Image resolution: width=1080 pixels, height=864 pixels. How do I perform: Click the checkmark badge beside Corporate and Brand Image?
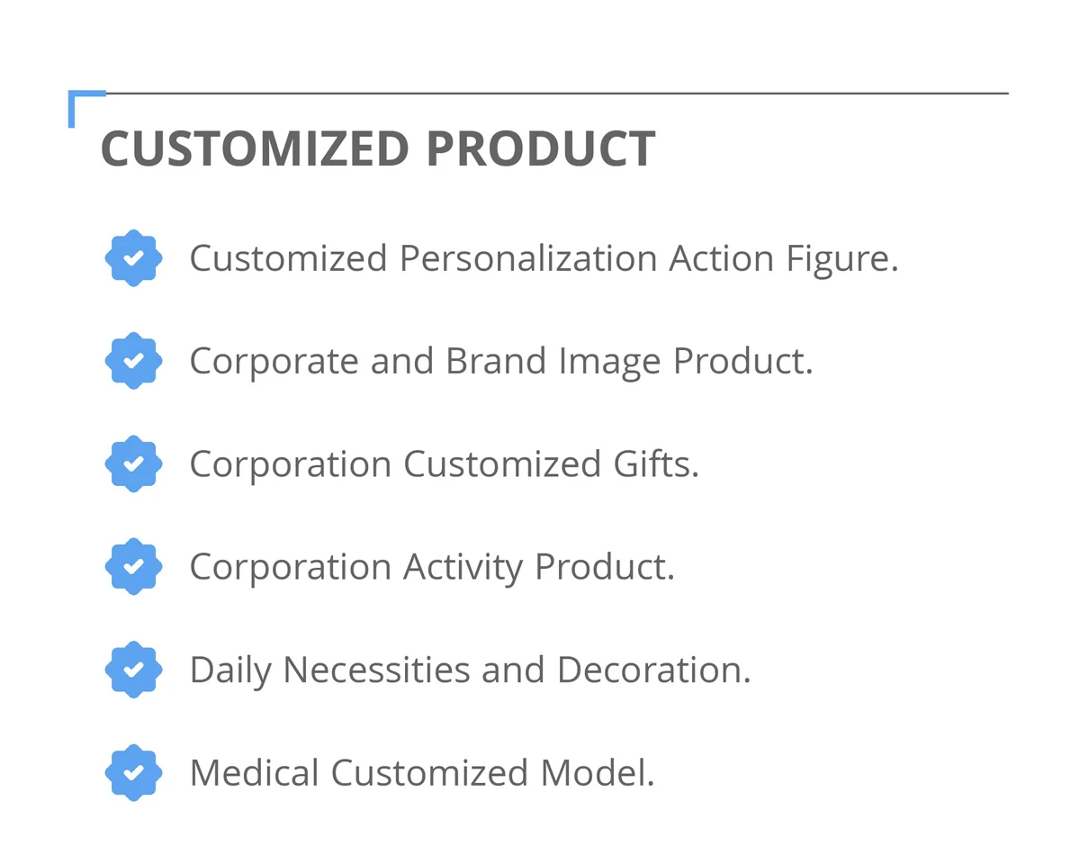[133, 361]
